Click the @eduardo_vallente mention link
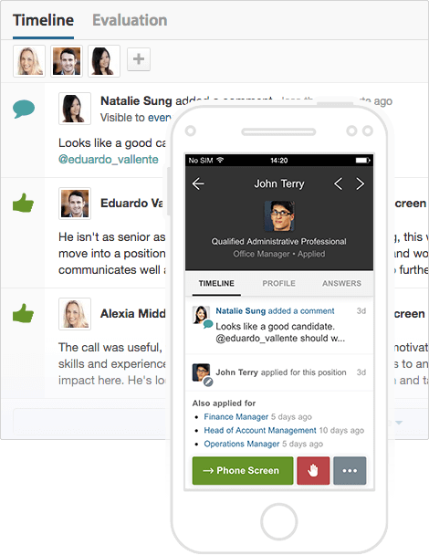 (109, 159)
